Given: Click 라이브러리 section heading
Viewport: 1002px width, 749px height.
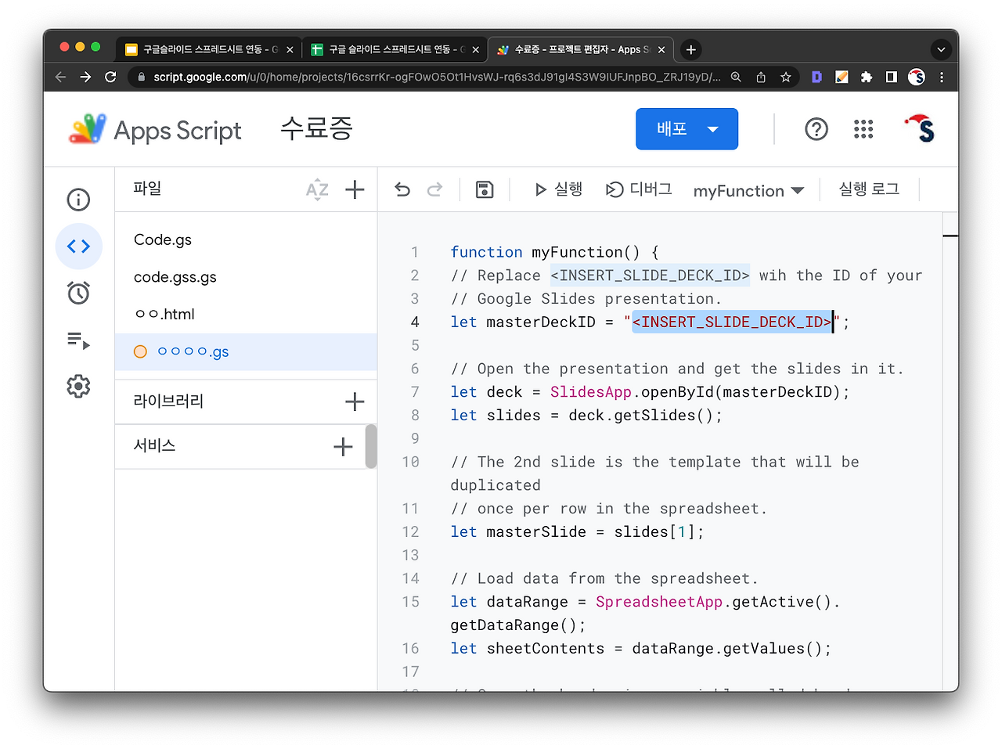Looking at the screenshot, I should coord(168,401).
